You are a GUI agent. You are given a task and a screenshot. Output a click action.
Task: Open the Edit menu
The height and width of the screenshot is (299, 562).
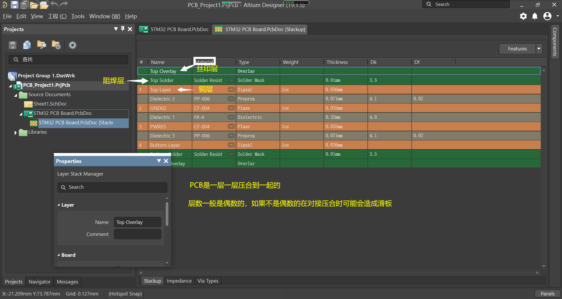point(21,16)
